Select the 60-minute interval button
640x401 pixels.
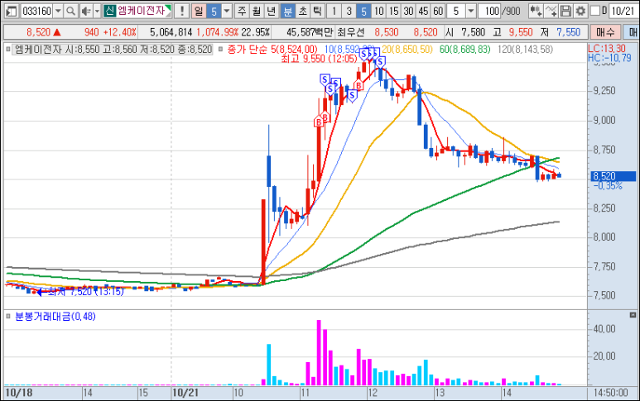(438, 11)
